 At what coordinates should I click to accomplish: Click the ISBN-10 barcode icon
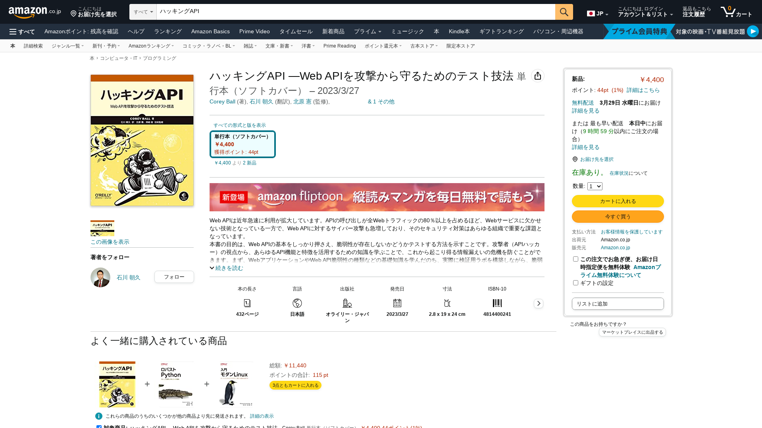pyautogui.click(x=497, y=303)
